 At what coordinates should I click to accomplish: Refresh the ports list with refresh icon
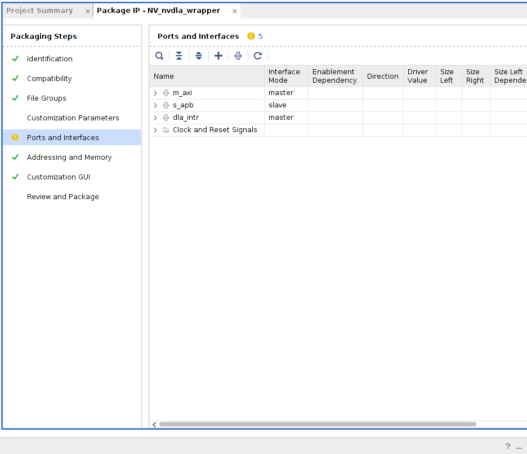(258, 56)
